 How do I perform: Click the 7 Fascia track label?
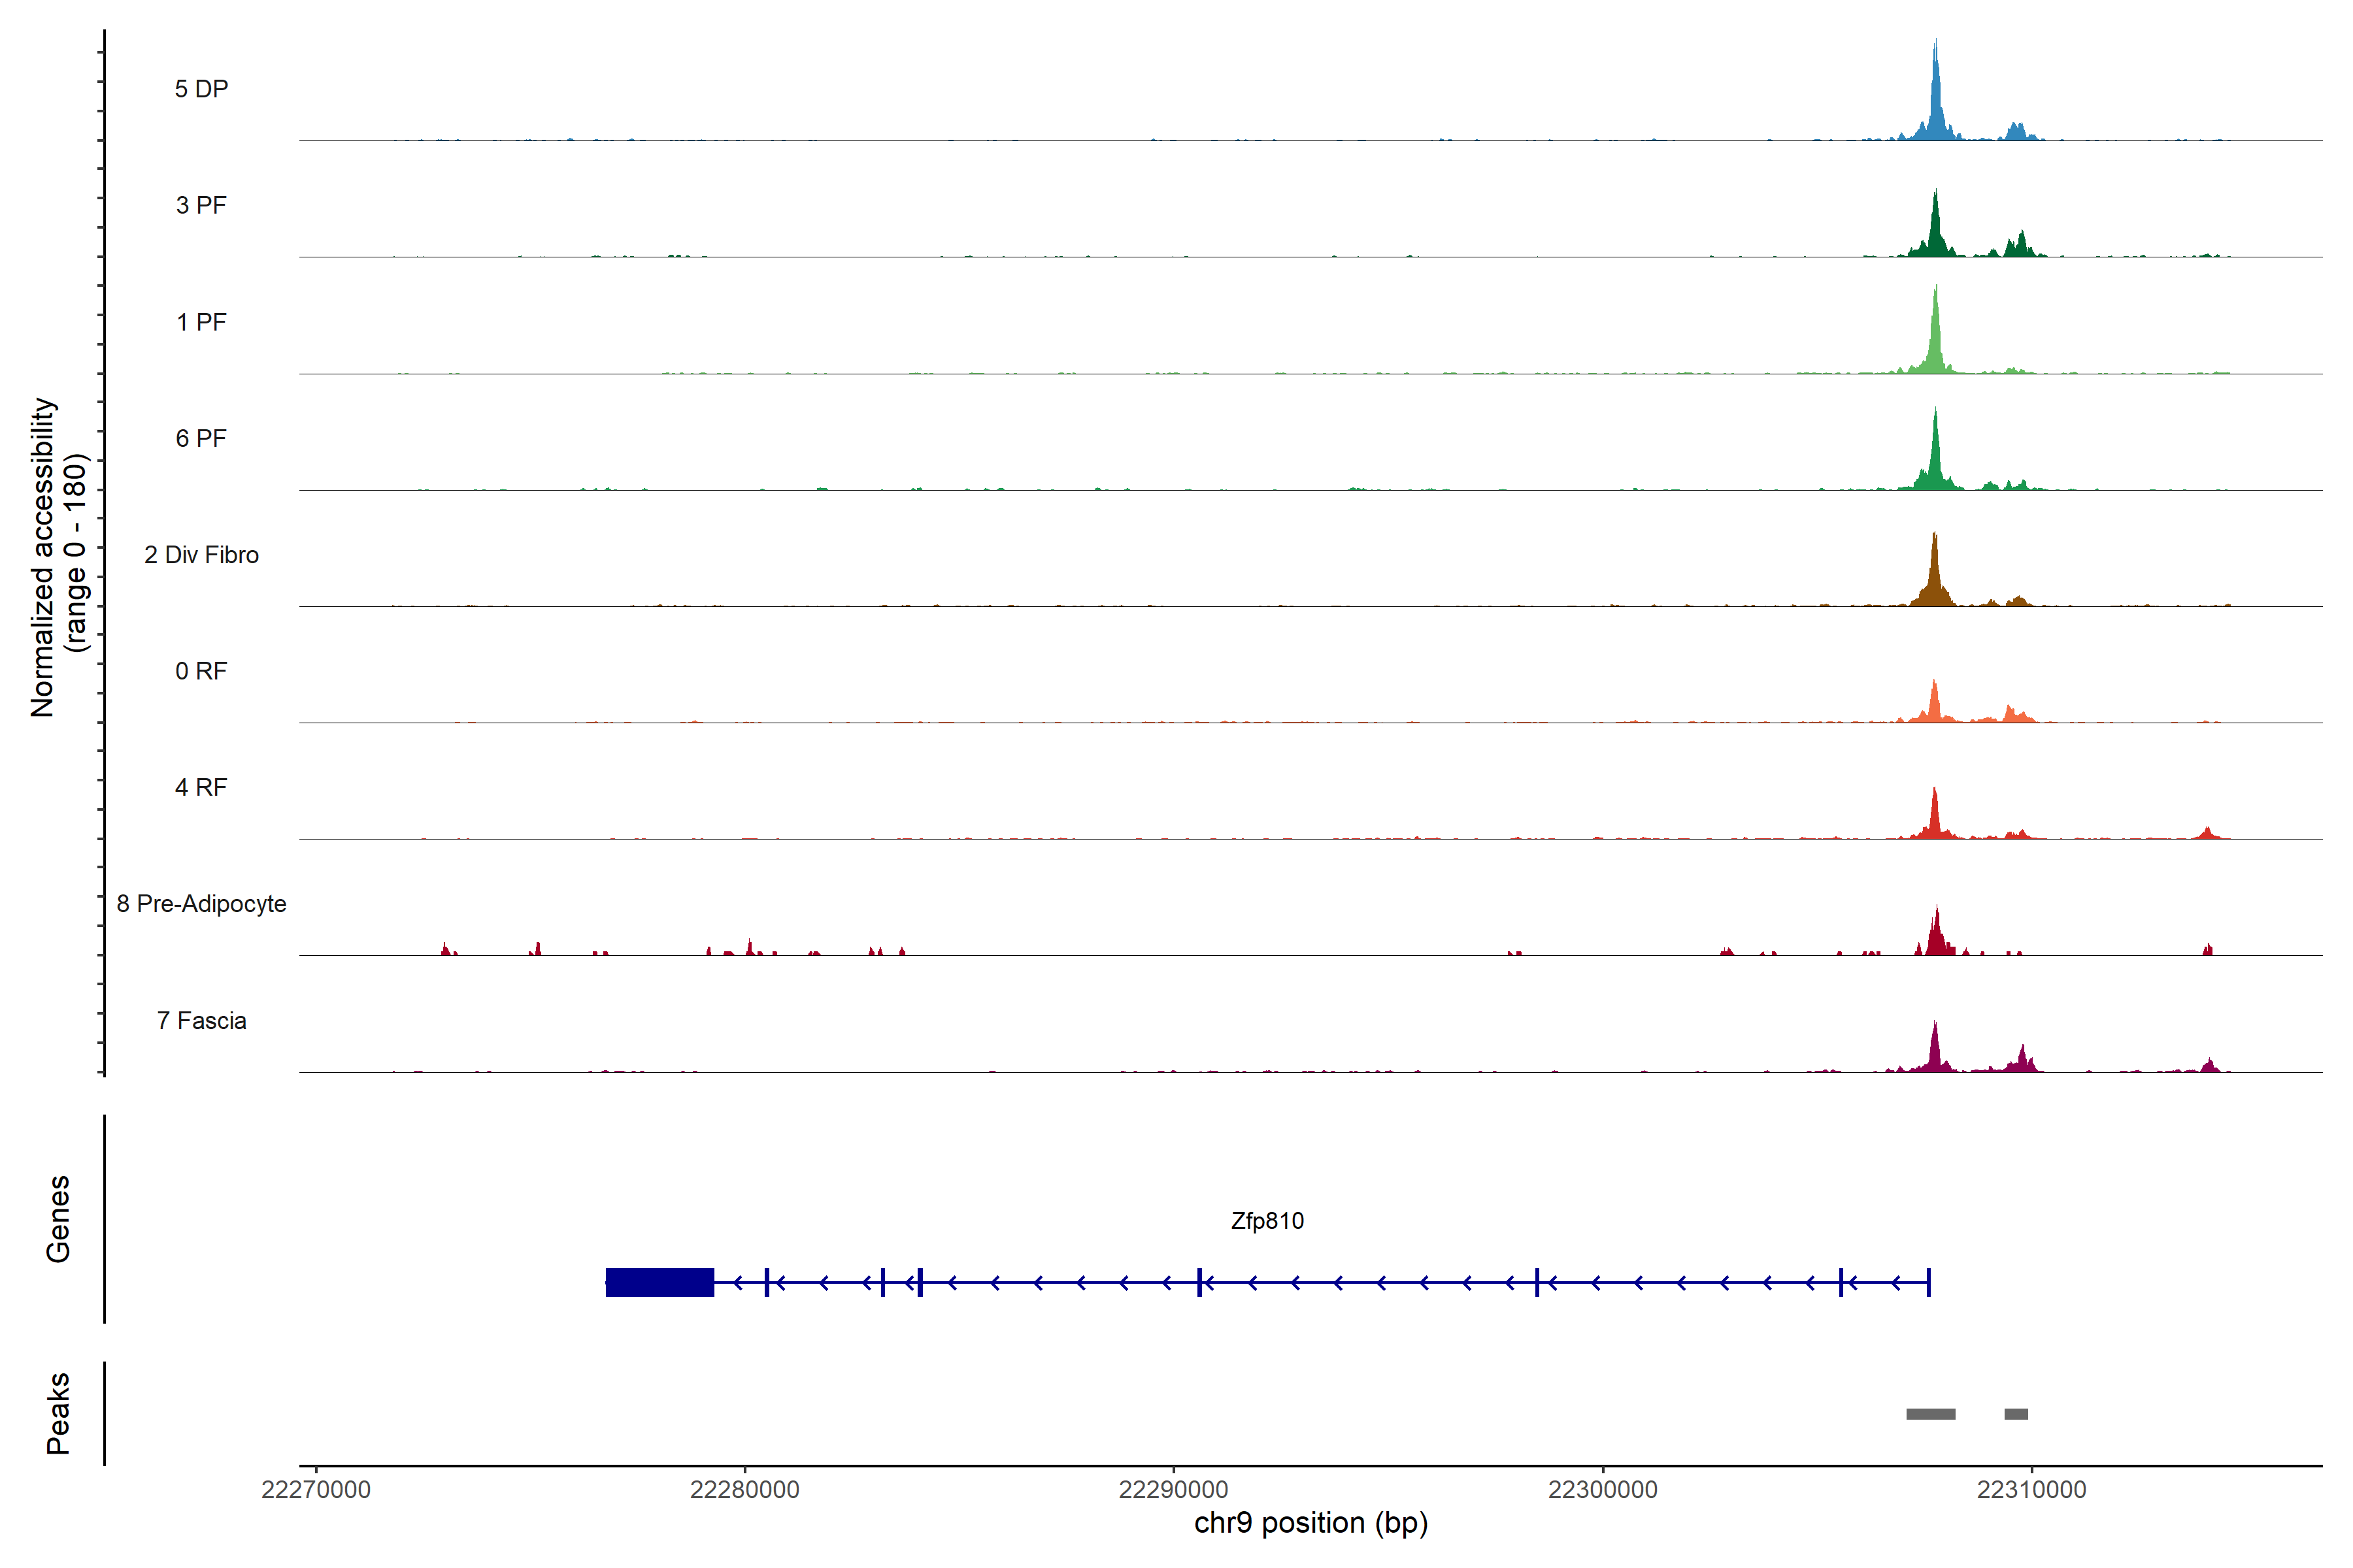tap(201, 1020)
